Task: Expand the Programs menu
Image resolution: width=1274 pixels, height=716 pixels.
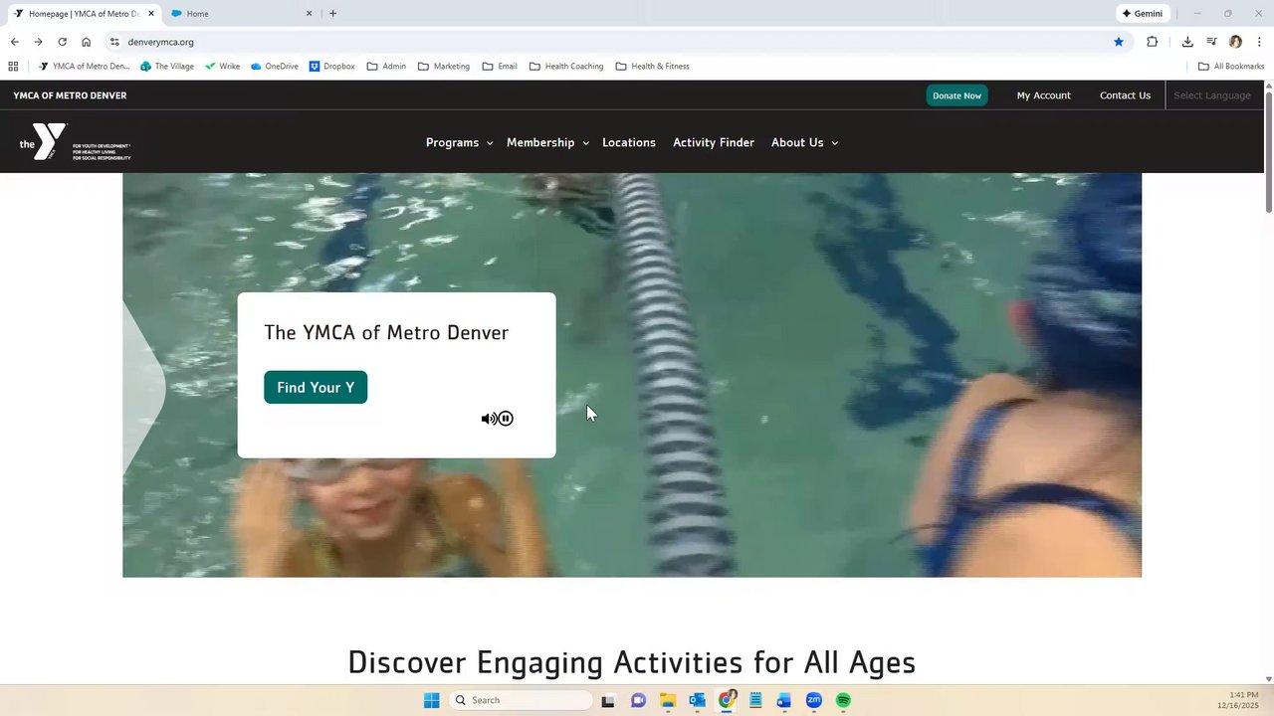Action: pos(459,142)
